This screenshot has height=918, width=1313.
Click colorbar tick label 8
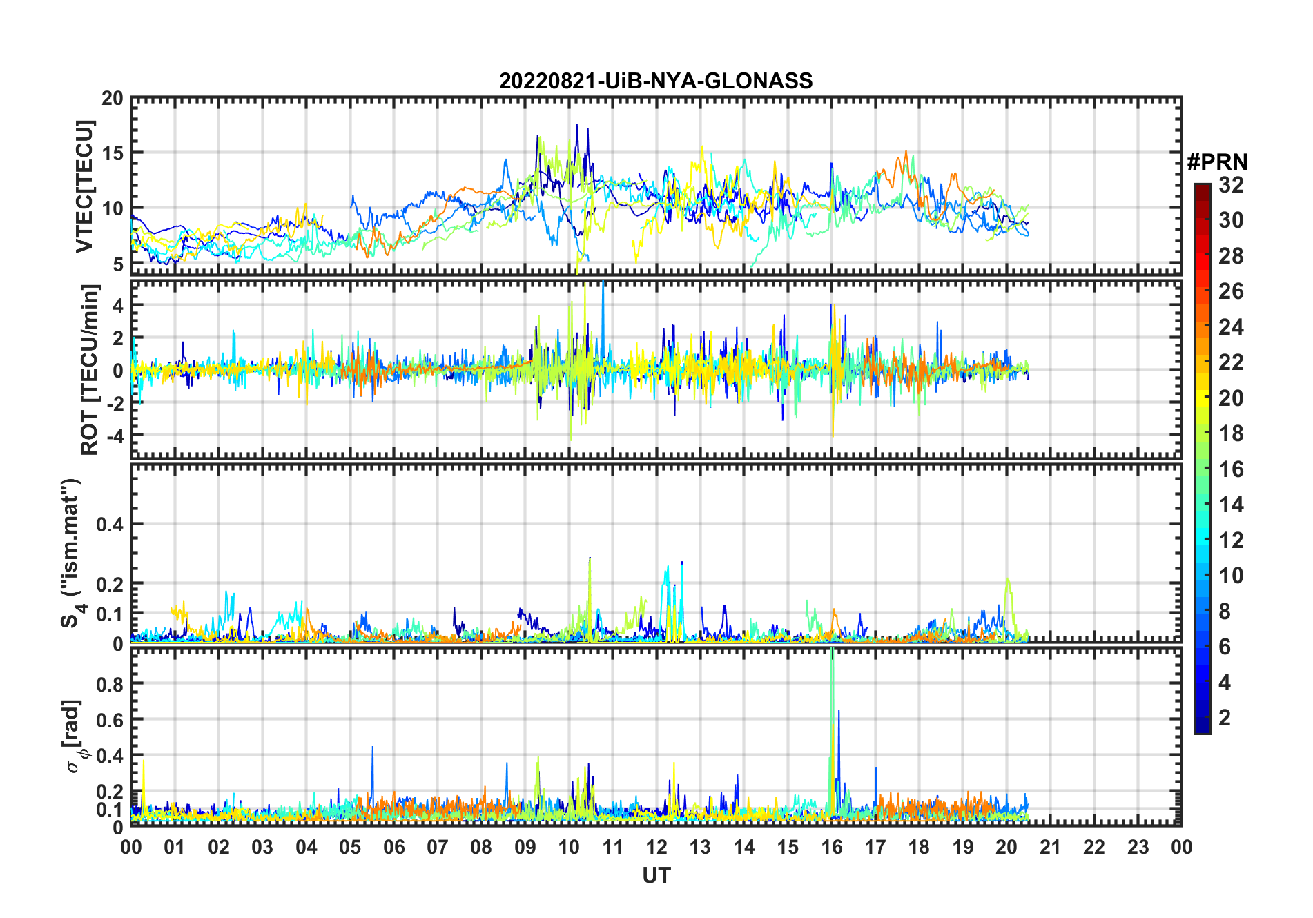[x=1225, y=612]
